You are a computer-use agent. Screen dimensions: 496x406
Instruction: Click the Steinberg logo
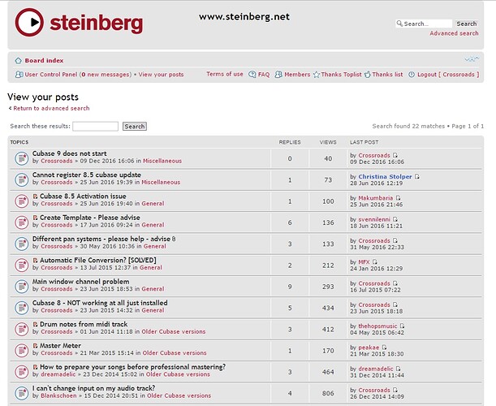point(79,22)
